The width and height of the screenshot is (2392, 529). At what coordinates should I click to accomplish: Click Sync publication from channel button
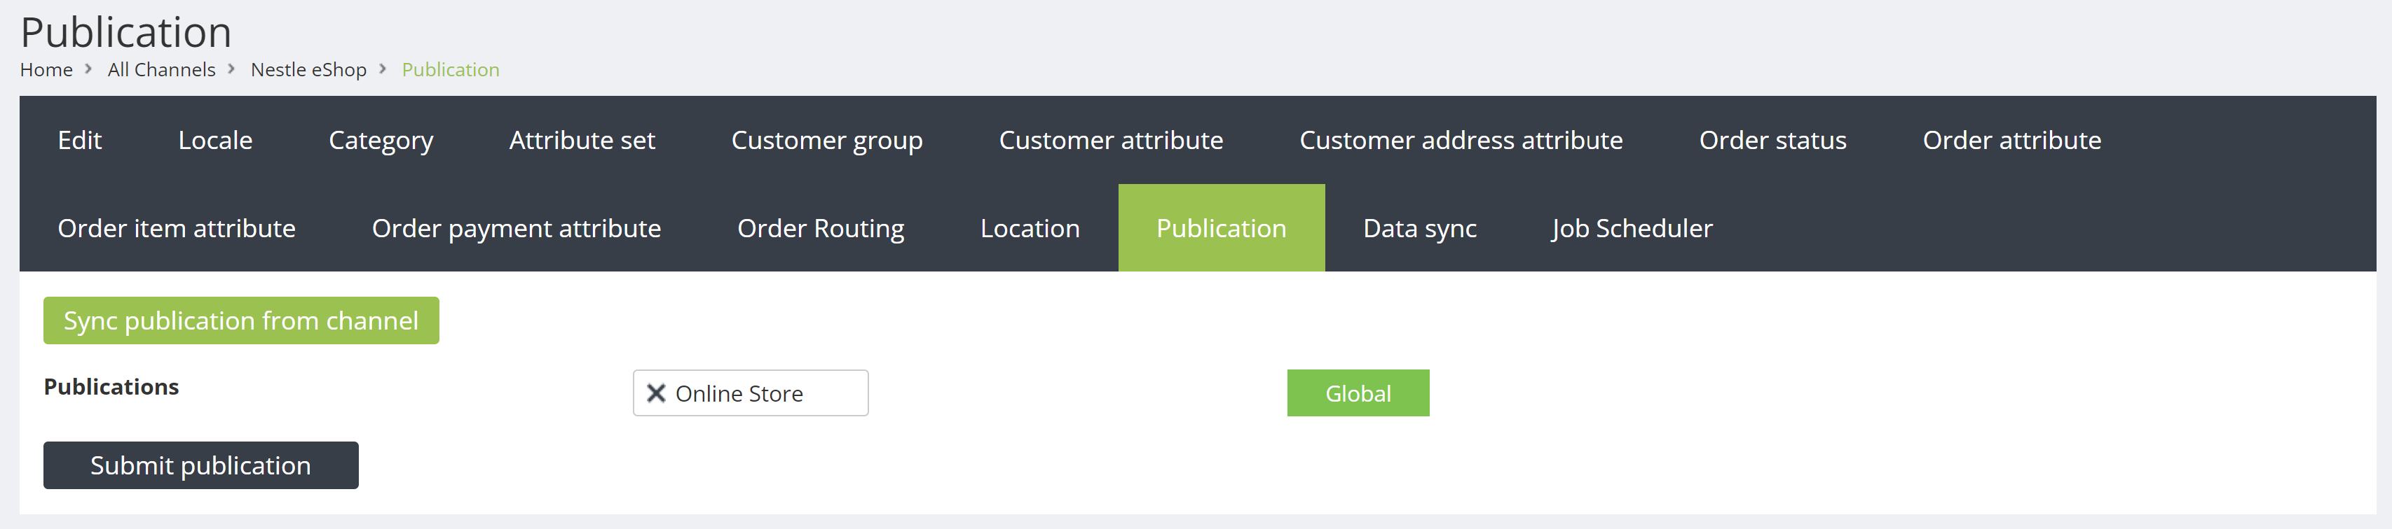click(241, 320)
